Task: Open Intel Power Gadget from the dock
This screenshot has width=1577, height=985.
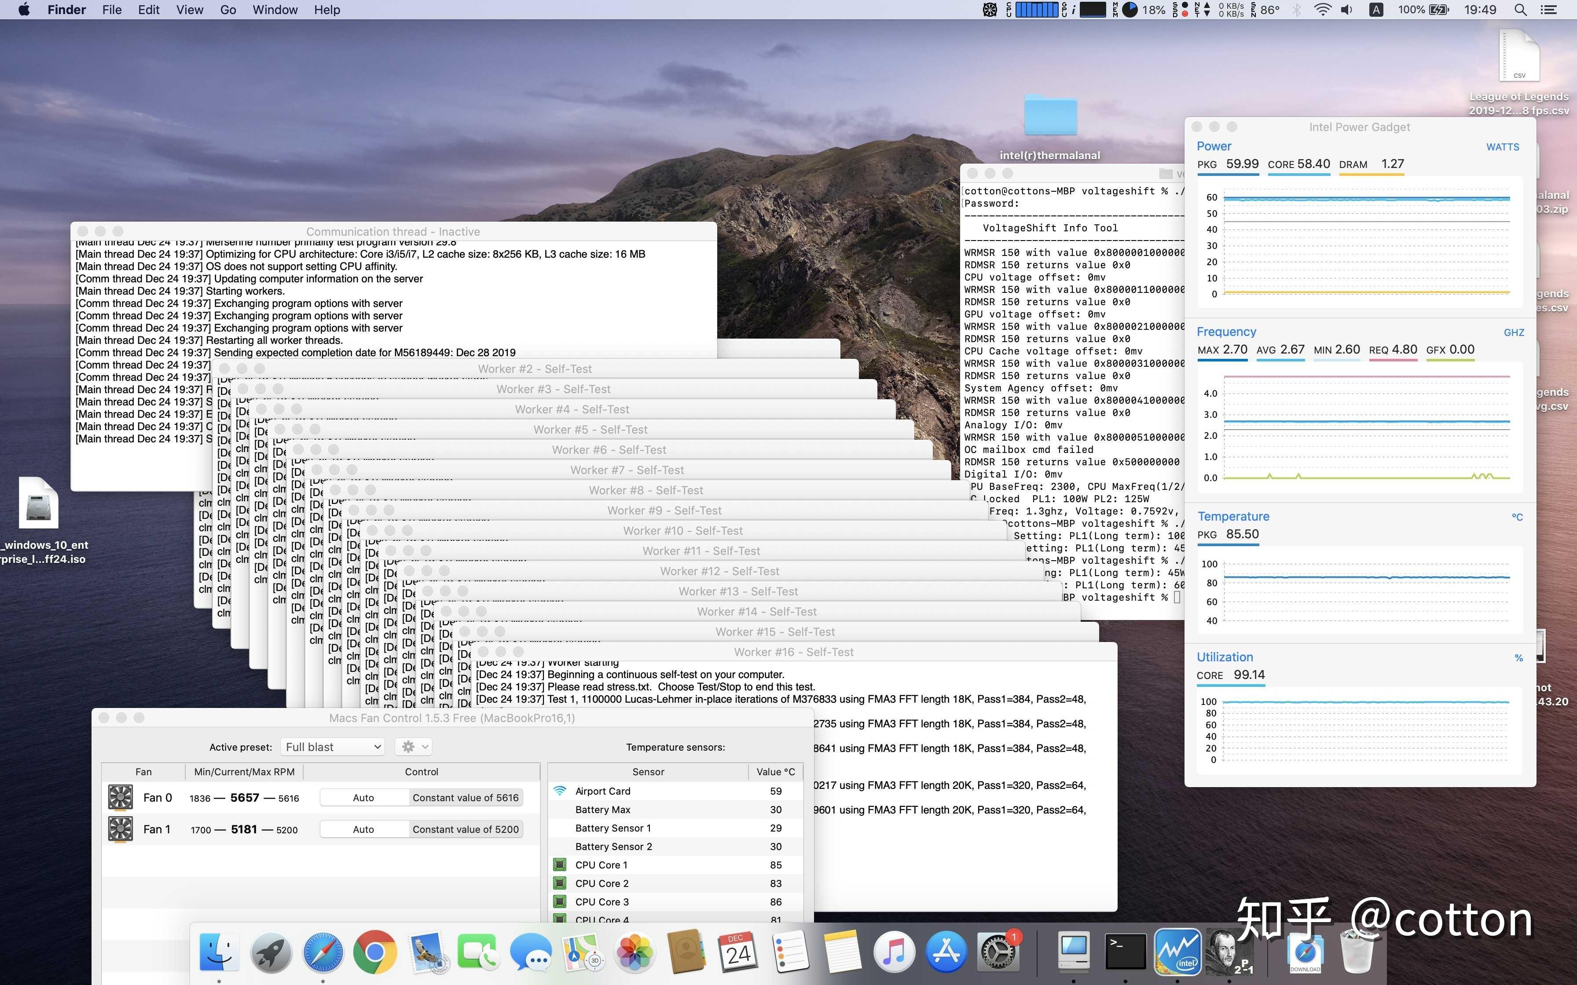Action: pos(1177,952)
